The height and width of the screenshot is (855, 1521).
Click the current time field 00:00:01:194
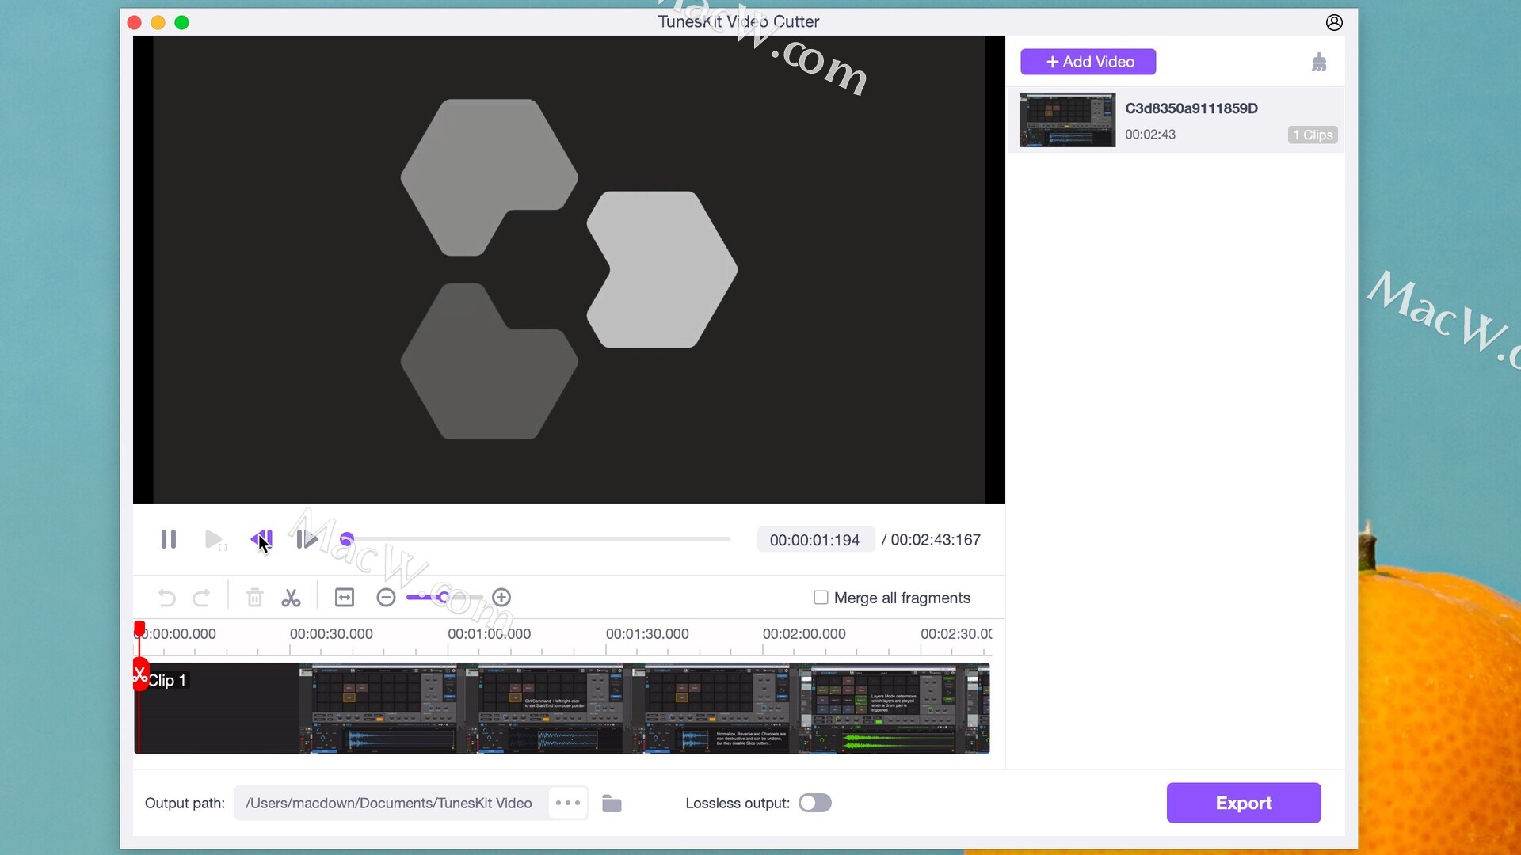[814, 540]
